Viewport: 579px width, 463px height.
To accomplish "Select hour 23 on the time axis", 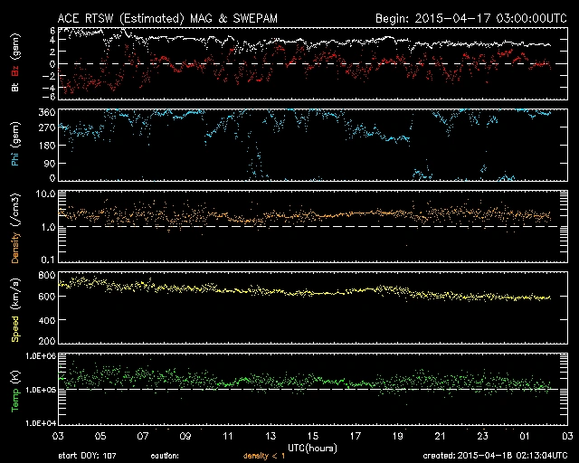I will click(482, 435).
